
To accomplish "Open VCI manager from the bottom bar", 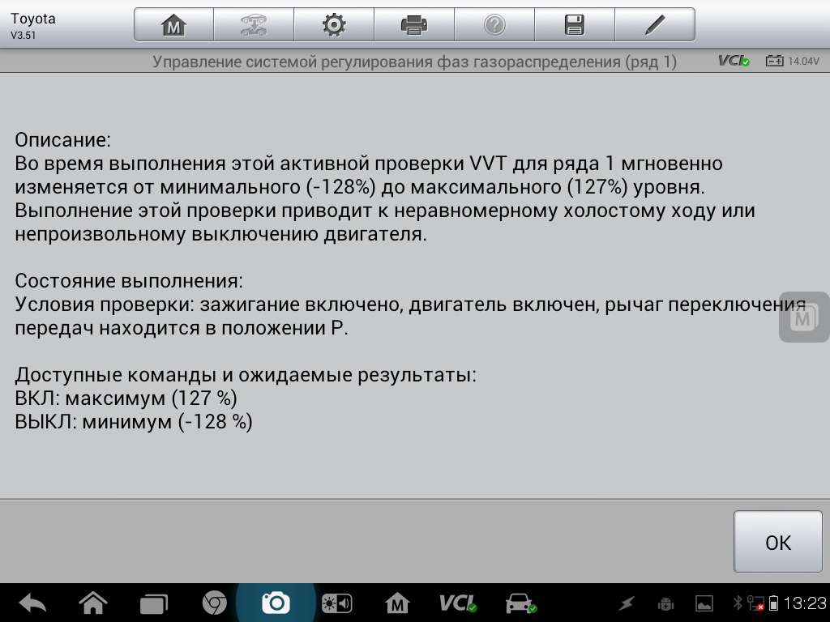I will point(458,603).
